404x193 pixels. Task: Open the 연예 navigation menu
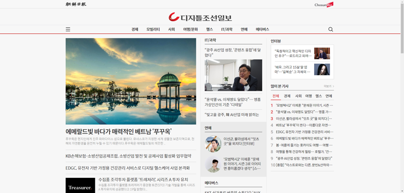click(244, 29)
